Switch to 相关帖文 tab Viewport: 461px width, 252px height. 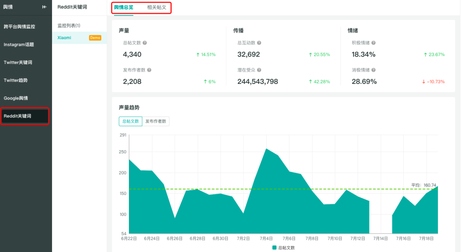pos(157,7)
